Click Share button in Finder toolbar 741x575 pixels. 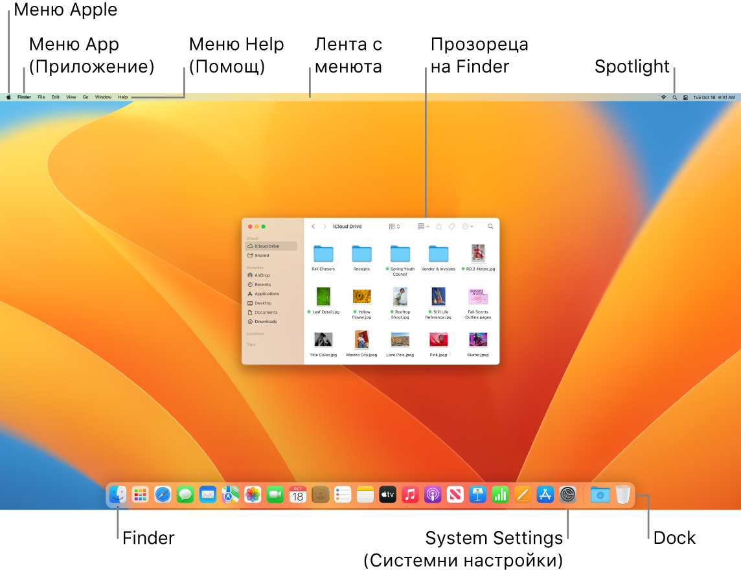click(x=439, y=227)
